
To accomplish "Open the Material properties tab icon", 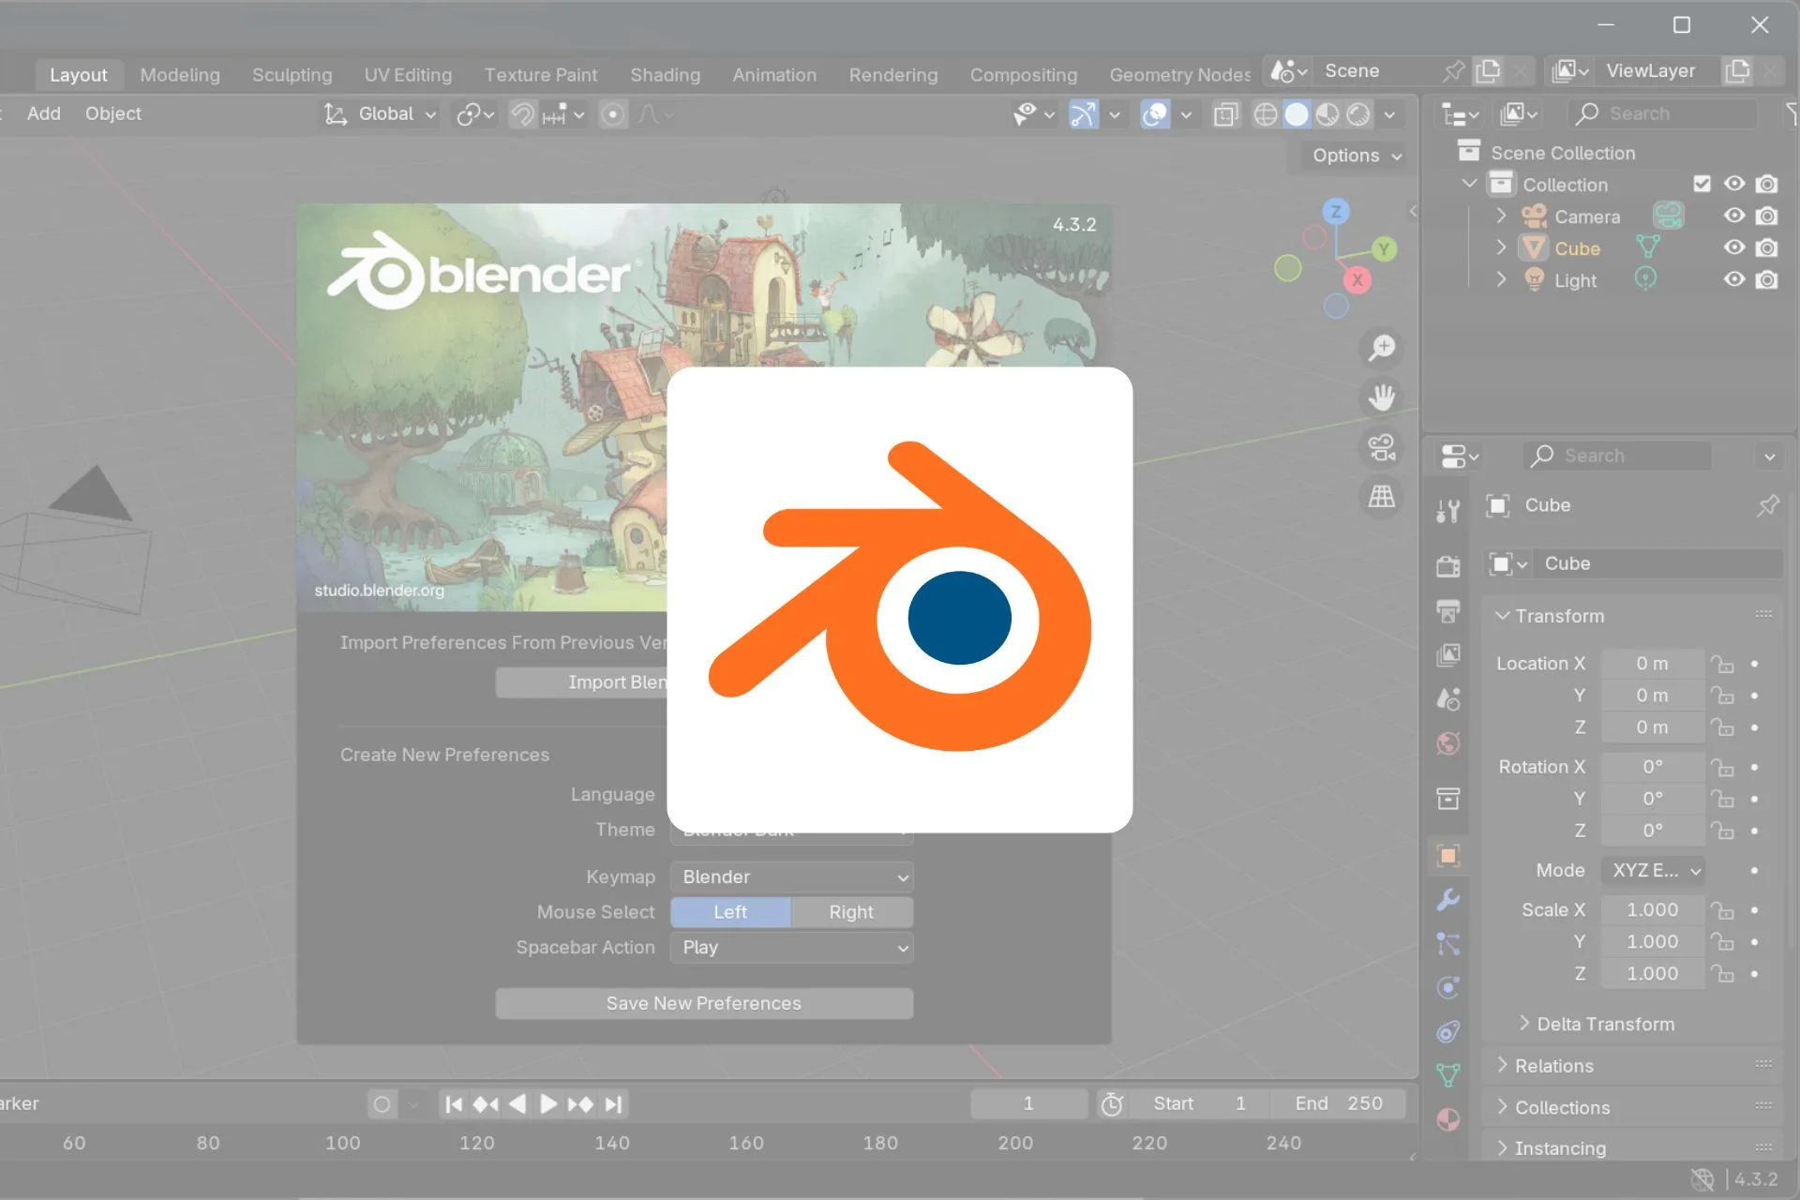I will pyautogui.click(x=1448, y=1119).
